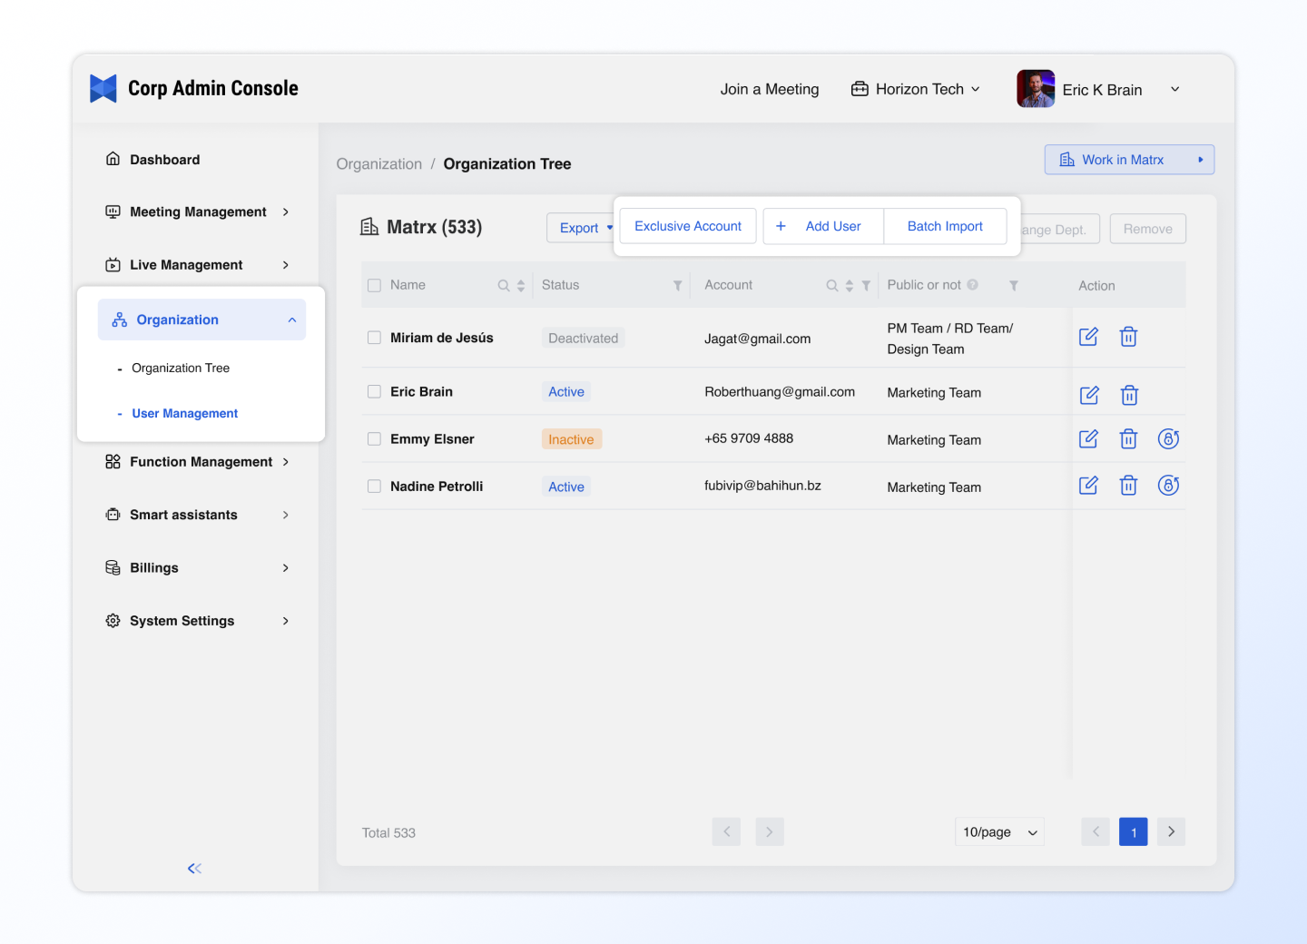Click the edit icon for Nadine Petrolli
The width and height of the screenshot is (1307, 944).
click(x=1088, y=486)
